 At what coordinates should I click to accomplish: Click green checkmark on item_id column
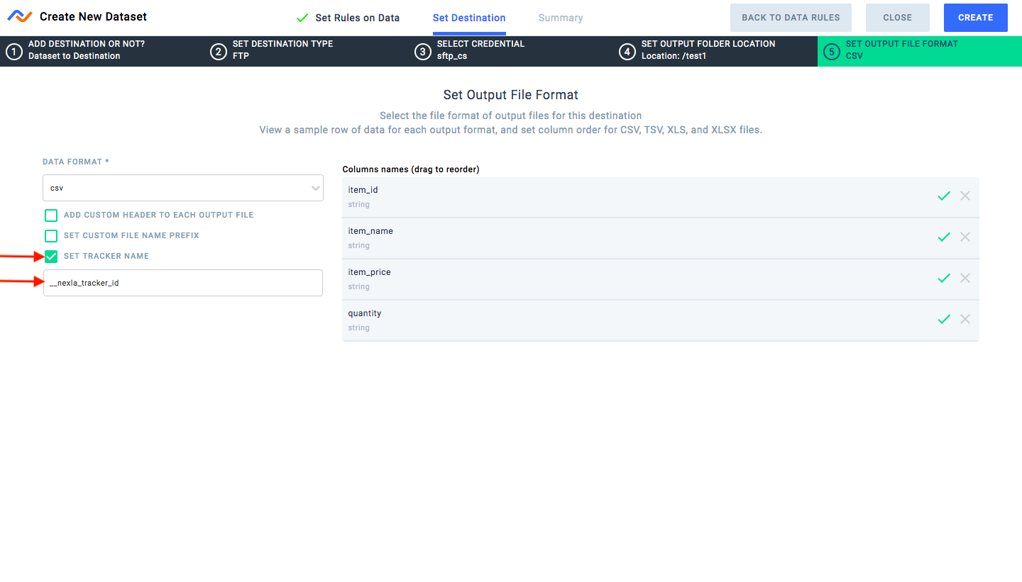(944, 196)
